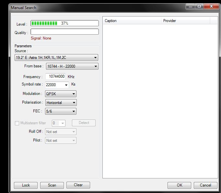Click into the Frequency input field

coord(55,77)
